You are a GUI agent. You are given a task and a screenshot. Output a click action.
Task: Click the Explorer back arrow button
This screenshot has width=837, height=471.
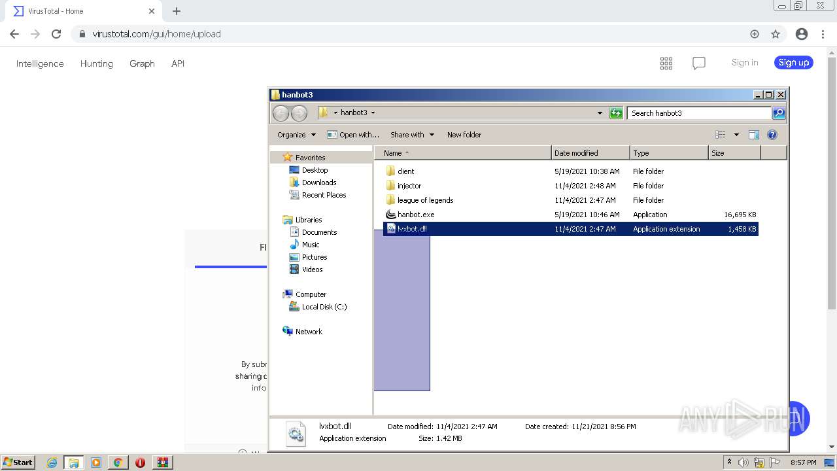point(281,113)
